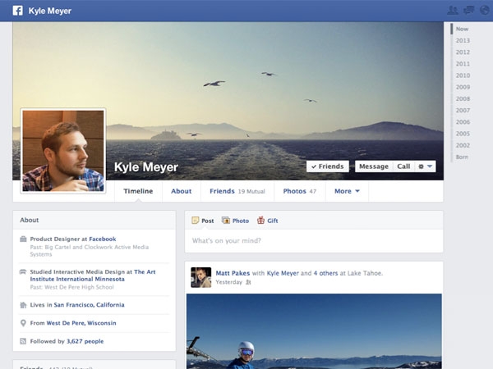The height and width of the screenshot is (369, 493).
Task: Open the Photos 47 tab
Action: click(x=300, y=191)
